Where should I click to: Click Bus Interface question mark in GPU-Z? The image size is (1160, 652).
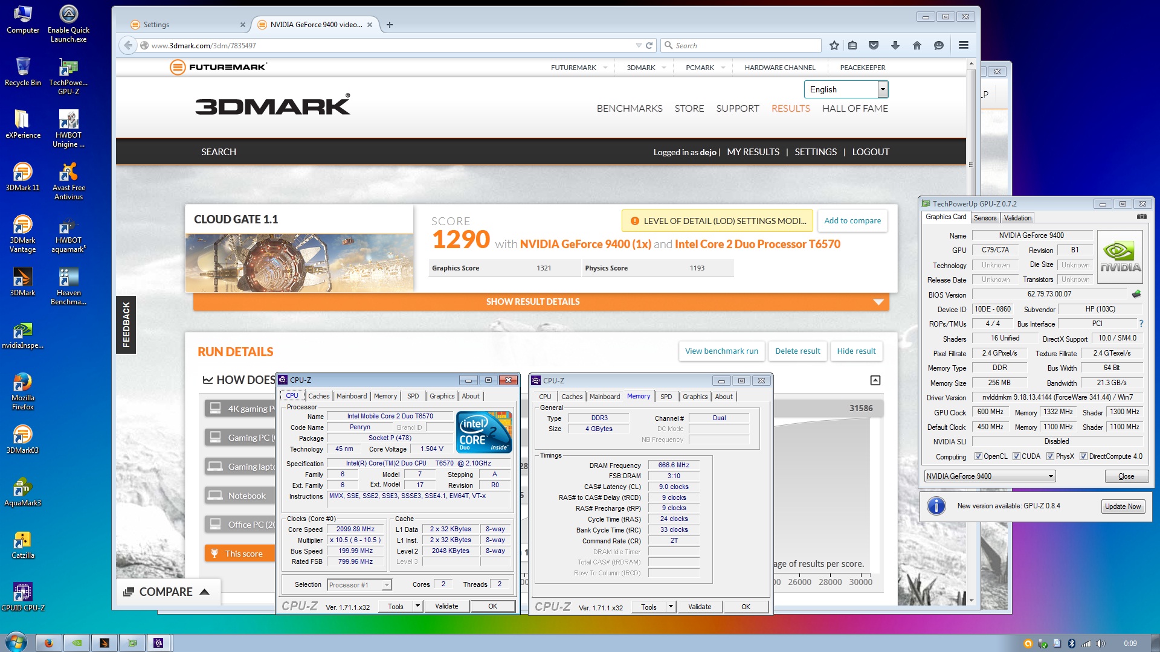click(1141, 324)
